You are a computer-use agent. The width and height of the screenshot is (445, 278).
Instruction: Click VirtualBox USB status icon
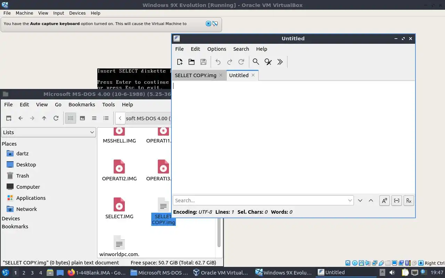(x=381, y=263)
